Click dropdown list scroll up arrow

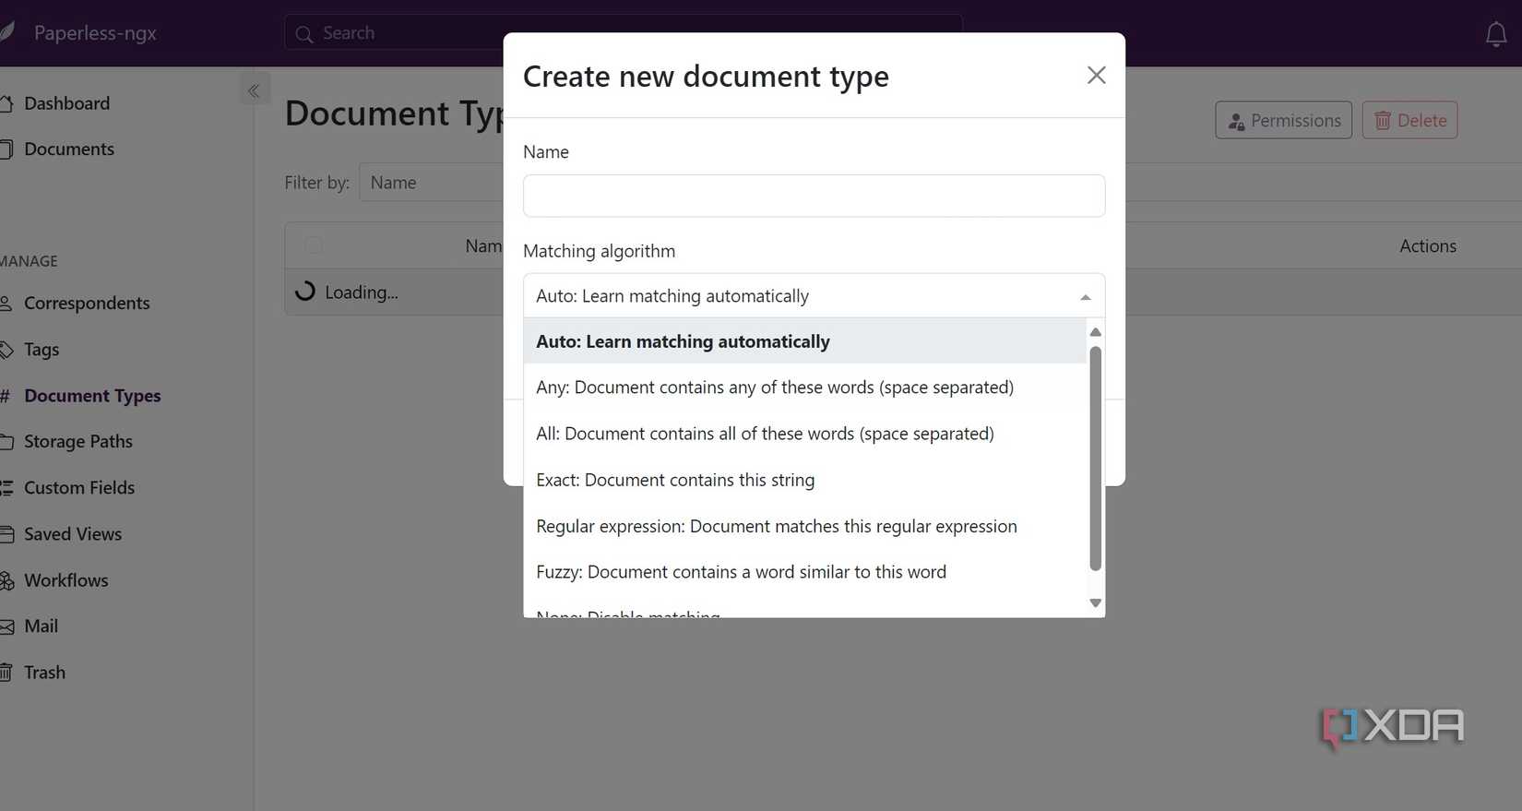point(1095,332)
